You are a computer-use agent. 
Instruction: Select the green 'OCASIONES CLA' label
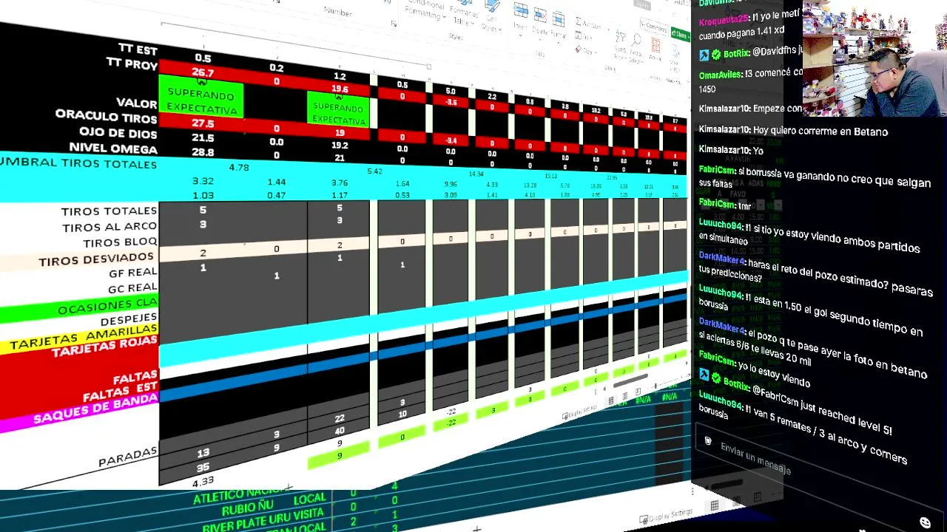coord(107,305)
